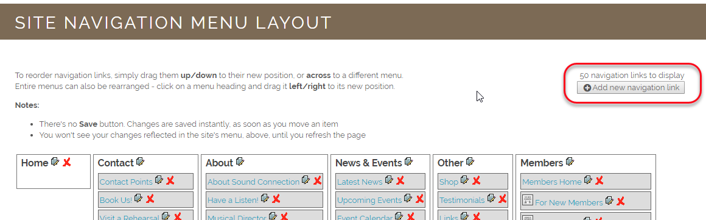
Task: Select the Contact menu heading
Action: 116,163
